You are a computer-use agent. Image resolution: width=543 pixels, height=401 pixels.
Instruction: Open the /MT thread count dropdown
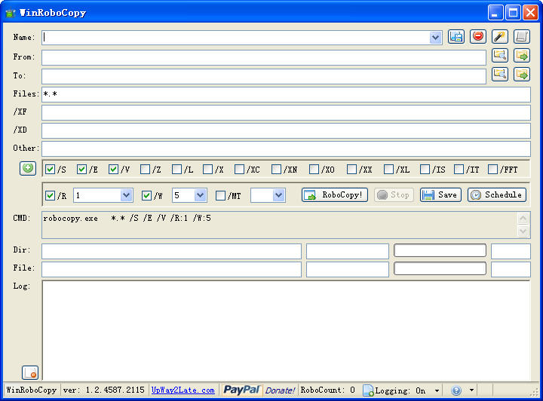point(279,195)
